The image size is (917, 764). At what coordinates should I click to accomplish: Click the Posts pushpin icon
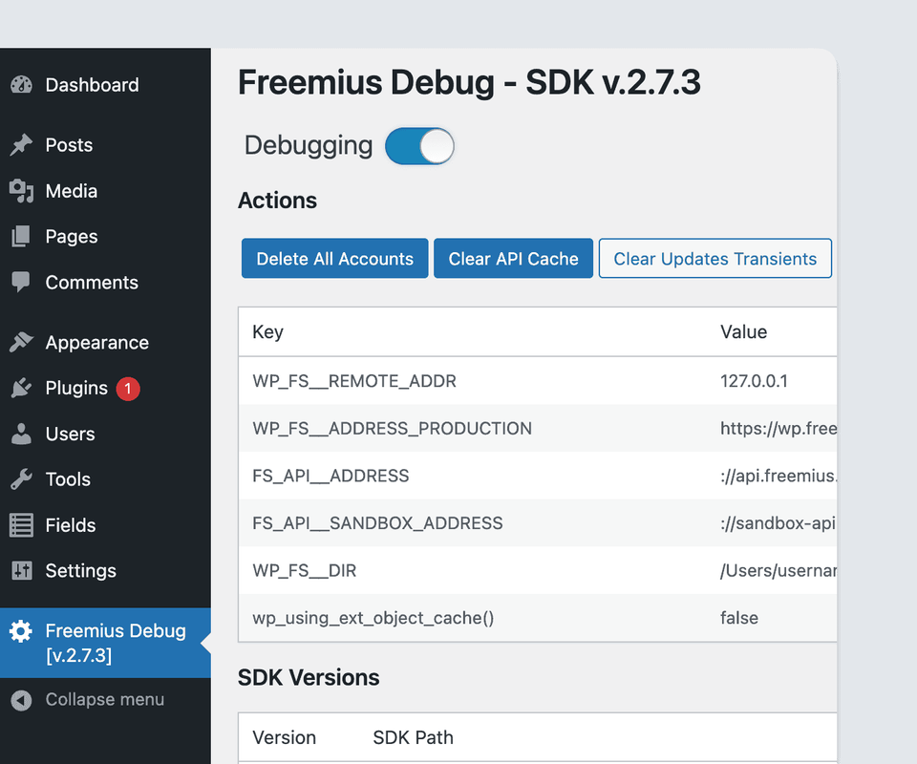(x=21, y=145)
